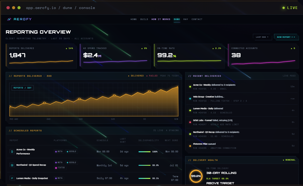Click the REPORT column header
Screen dimensions: 303x186
coord(14,140)
